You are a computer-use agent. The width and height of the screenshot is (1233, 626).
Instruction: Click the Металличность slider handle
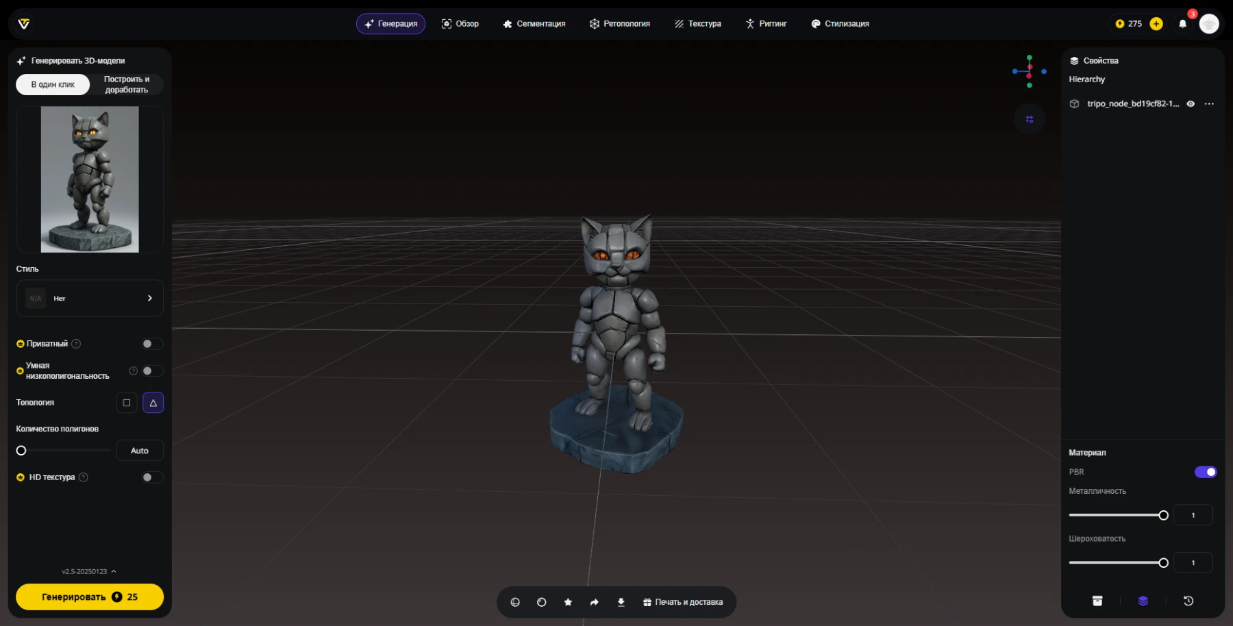pyautogui.click(x=1163, y=515)
